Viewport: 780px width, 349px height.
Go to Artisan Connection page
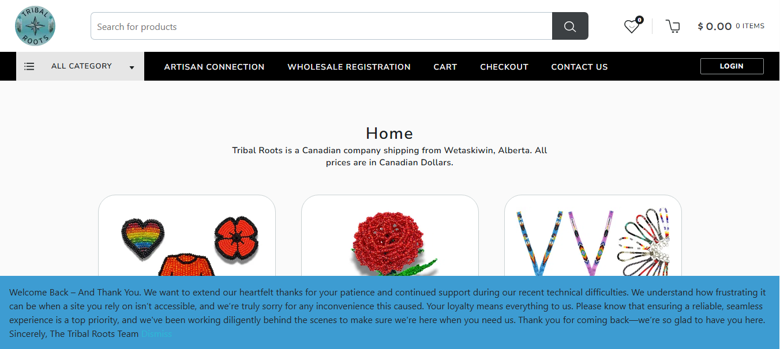214,67
